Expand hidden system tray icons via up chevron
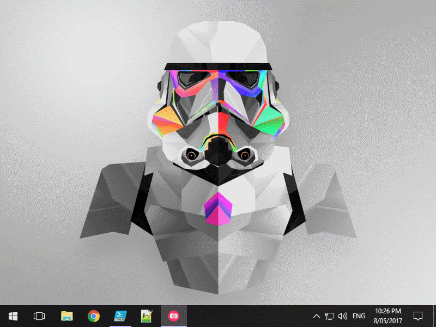Screen dimensions: 436x327 [316, 316]
